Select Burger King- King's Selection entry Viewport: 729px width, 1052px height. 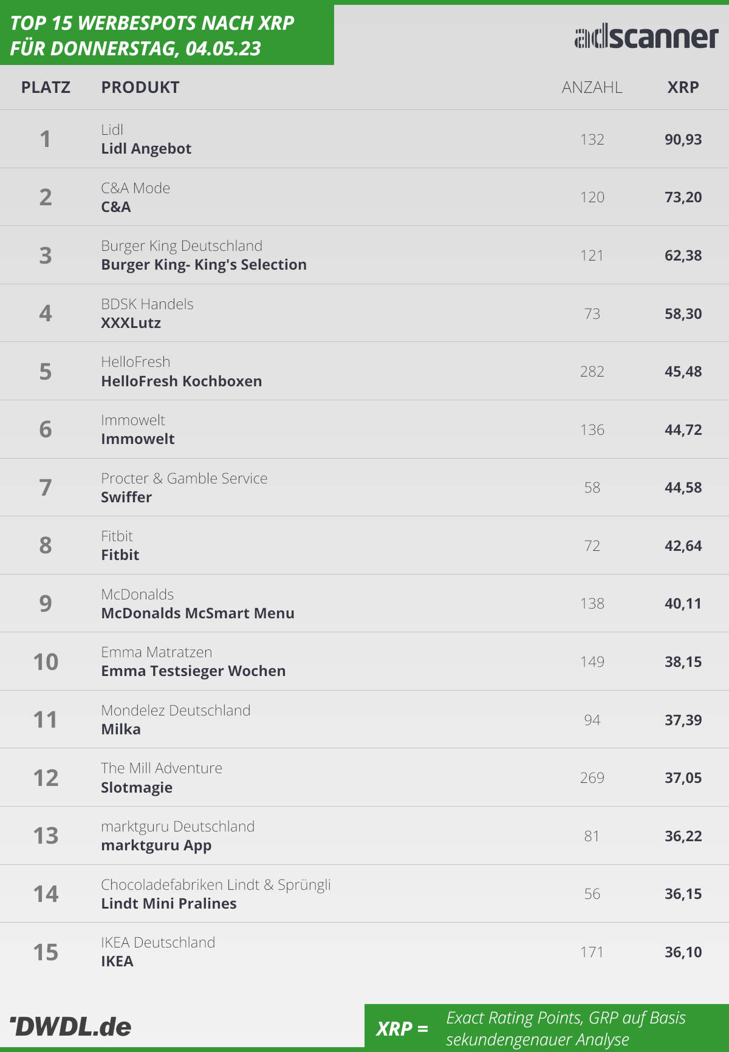pos(204,265)
